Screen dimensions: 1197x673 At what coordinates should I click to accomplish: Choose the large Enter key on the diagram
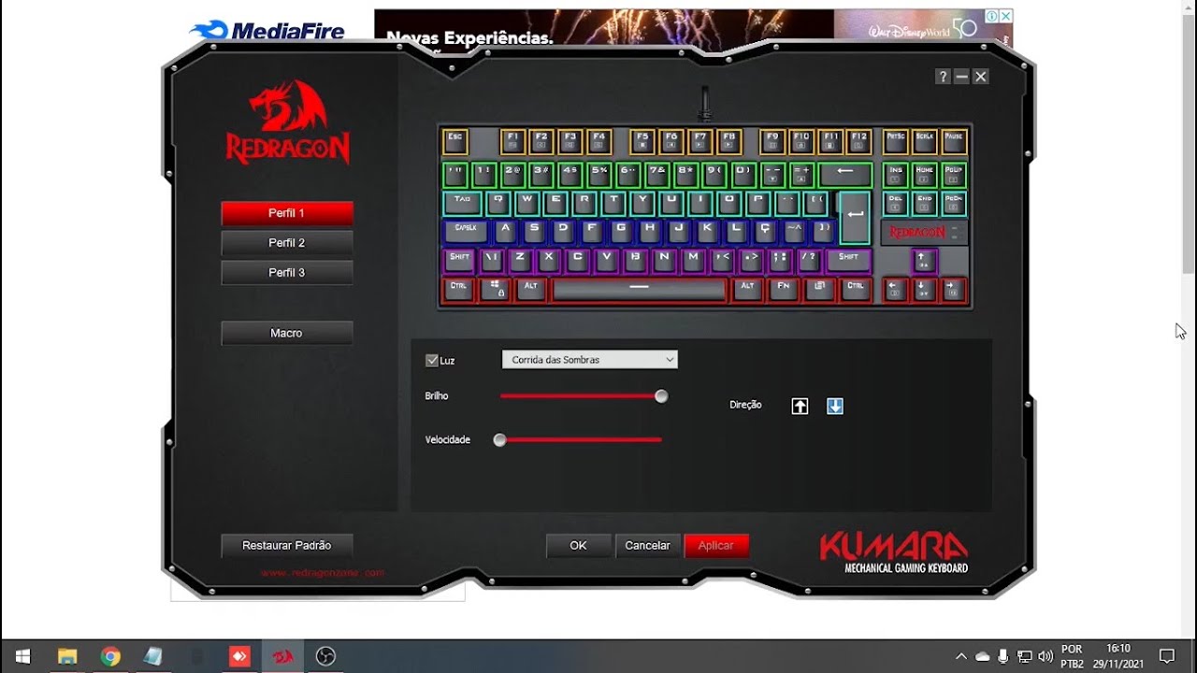click(x=855, y=217)
